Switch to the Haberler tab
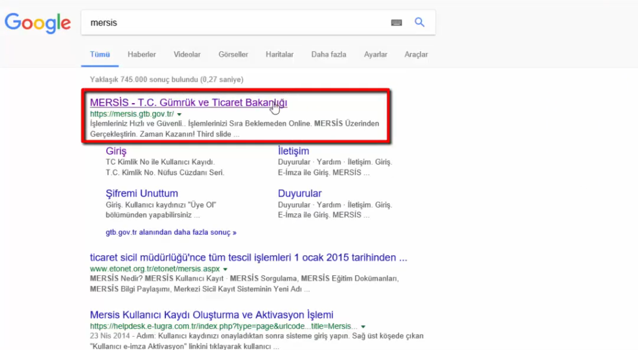638x350 pixels. [142, 54]
